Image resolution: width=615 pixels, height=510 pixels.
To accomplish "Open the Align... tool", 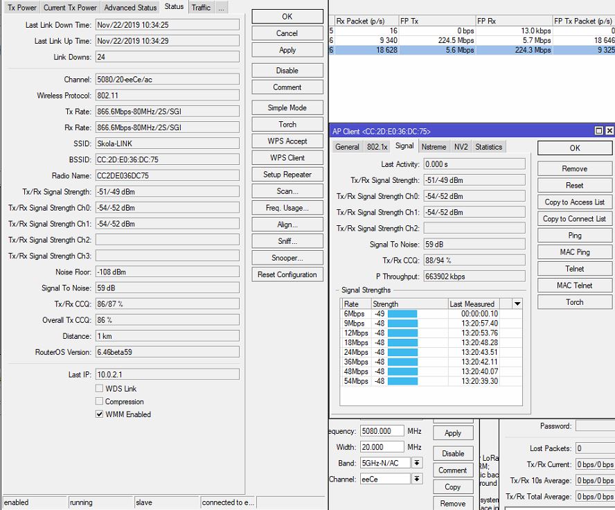I will [x=287, y=225].
